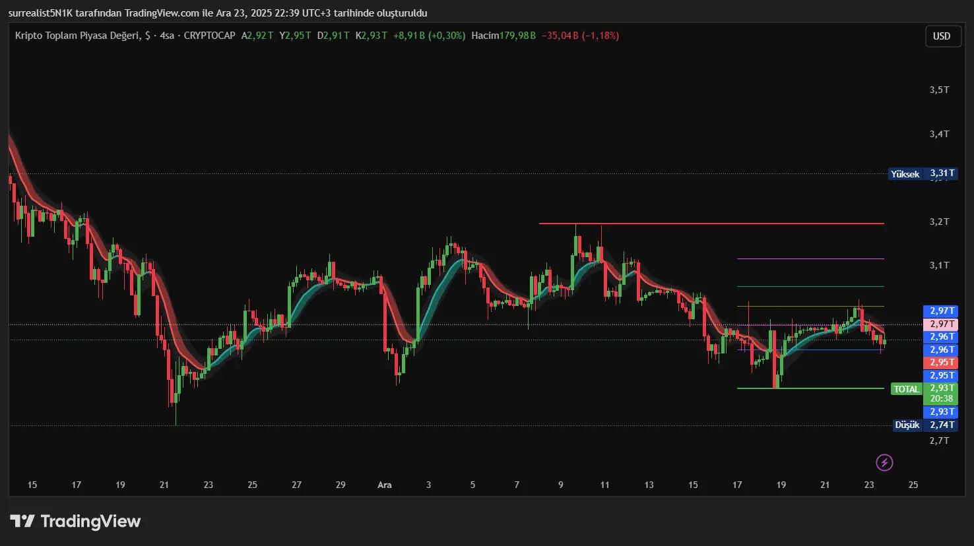Click the +8,91B (+0,30%) change value

(x=429, y=36)
